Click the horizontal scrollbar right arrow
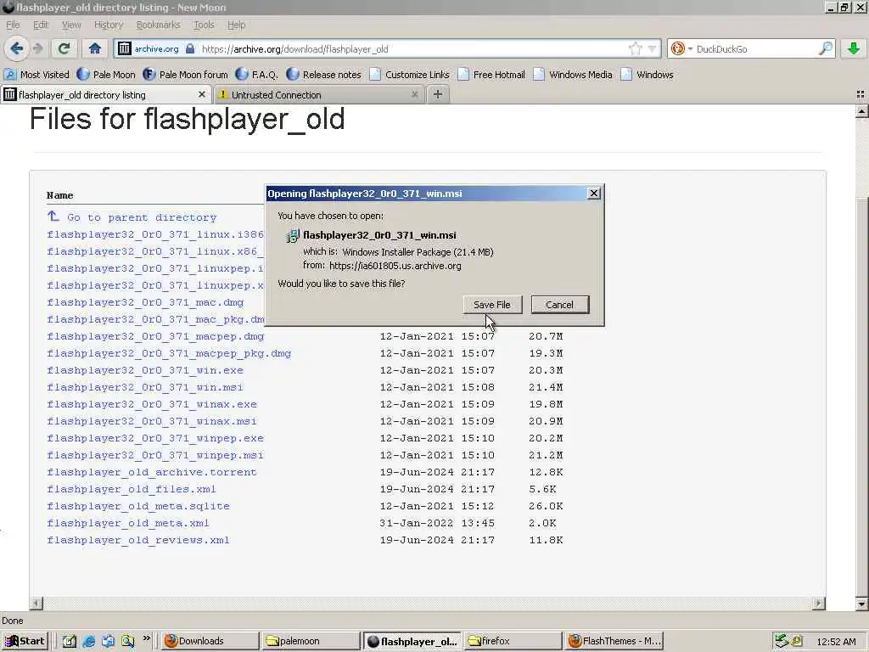 coord(819,603)
